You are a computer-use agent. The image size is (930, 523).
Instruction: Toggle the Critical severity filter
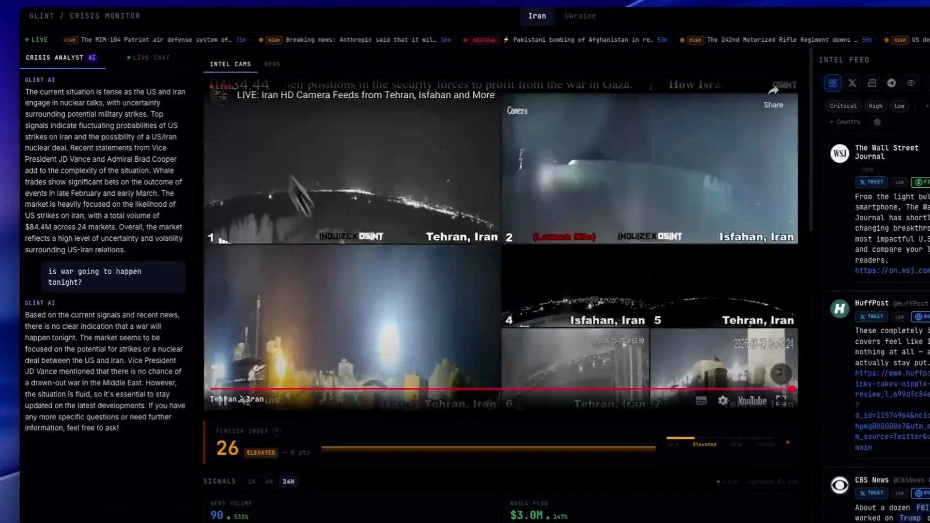tap(843, 106)
